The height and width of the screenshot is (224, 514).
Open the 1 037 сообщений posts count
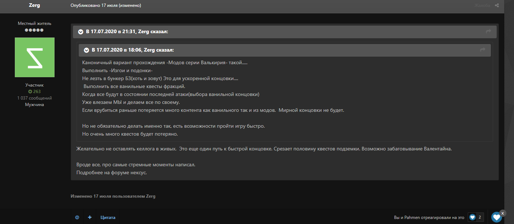pyautogui.click(x=34, y=98)
